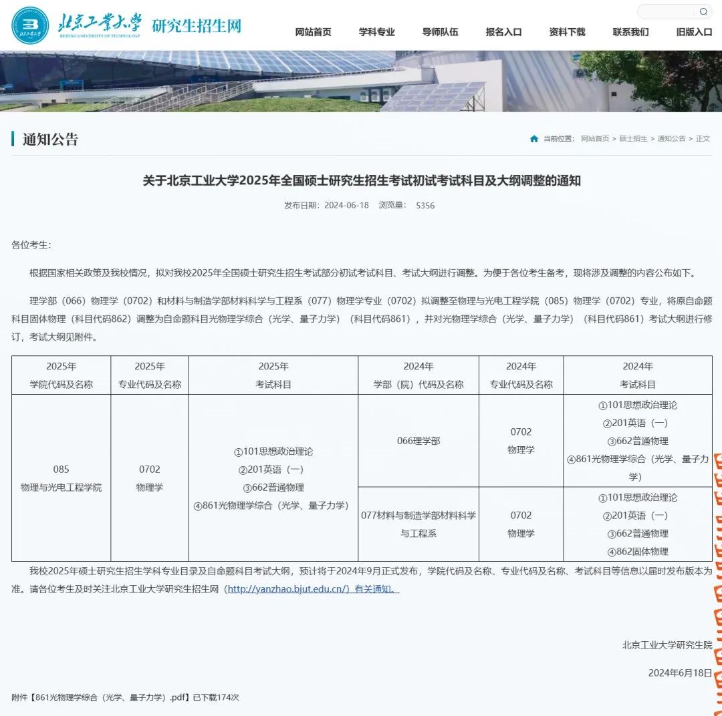Open the 网站首页 navigation menu item

pyautogui.click(x=313, y=32)
